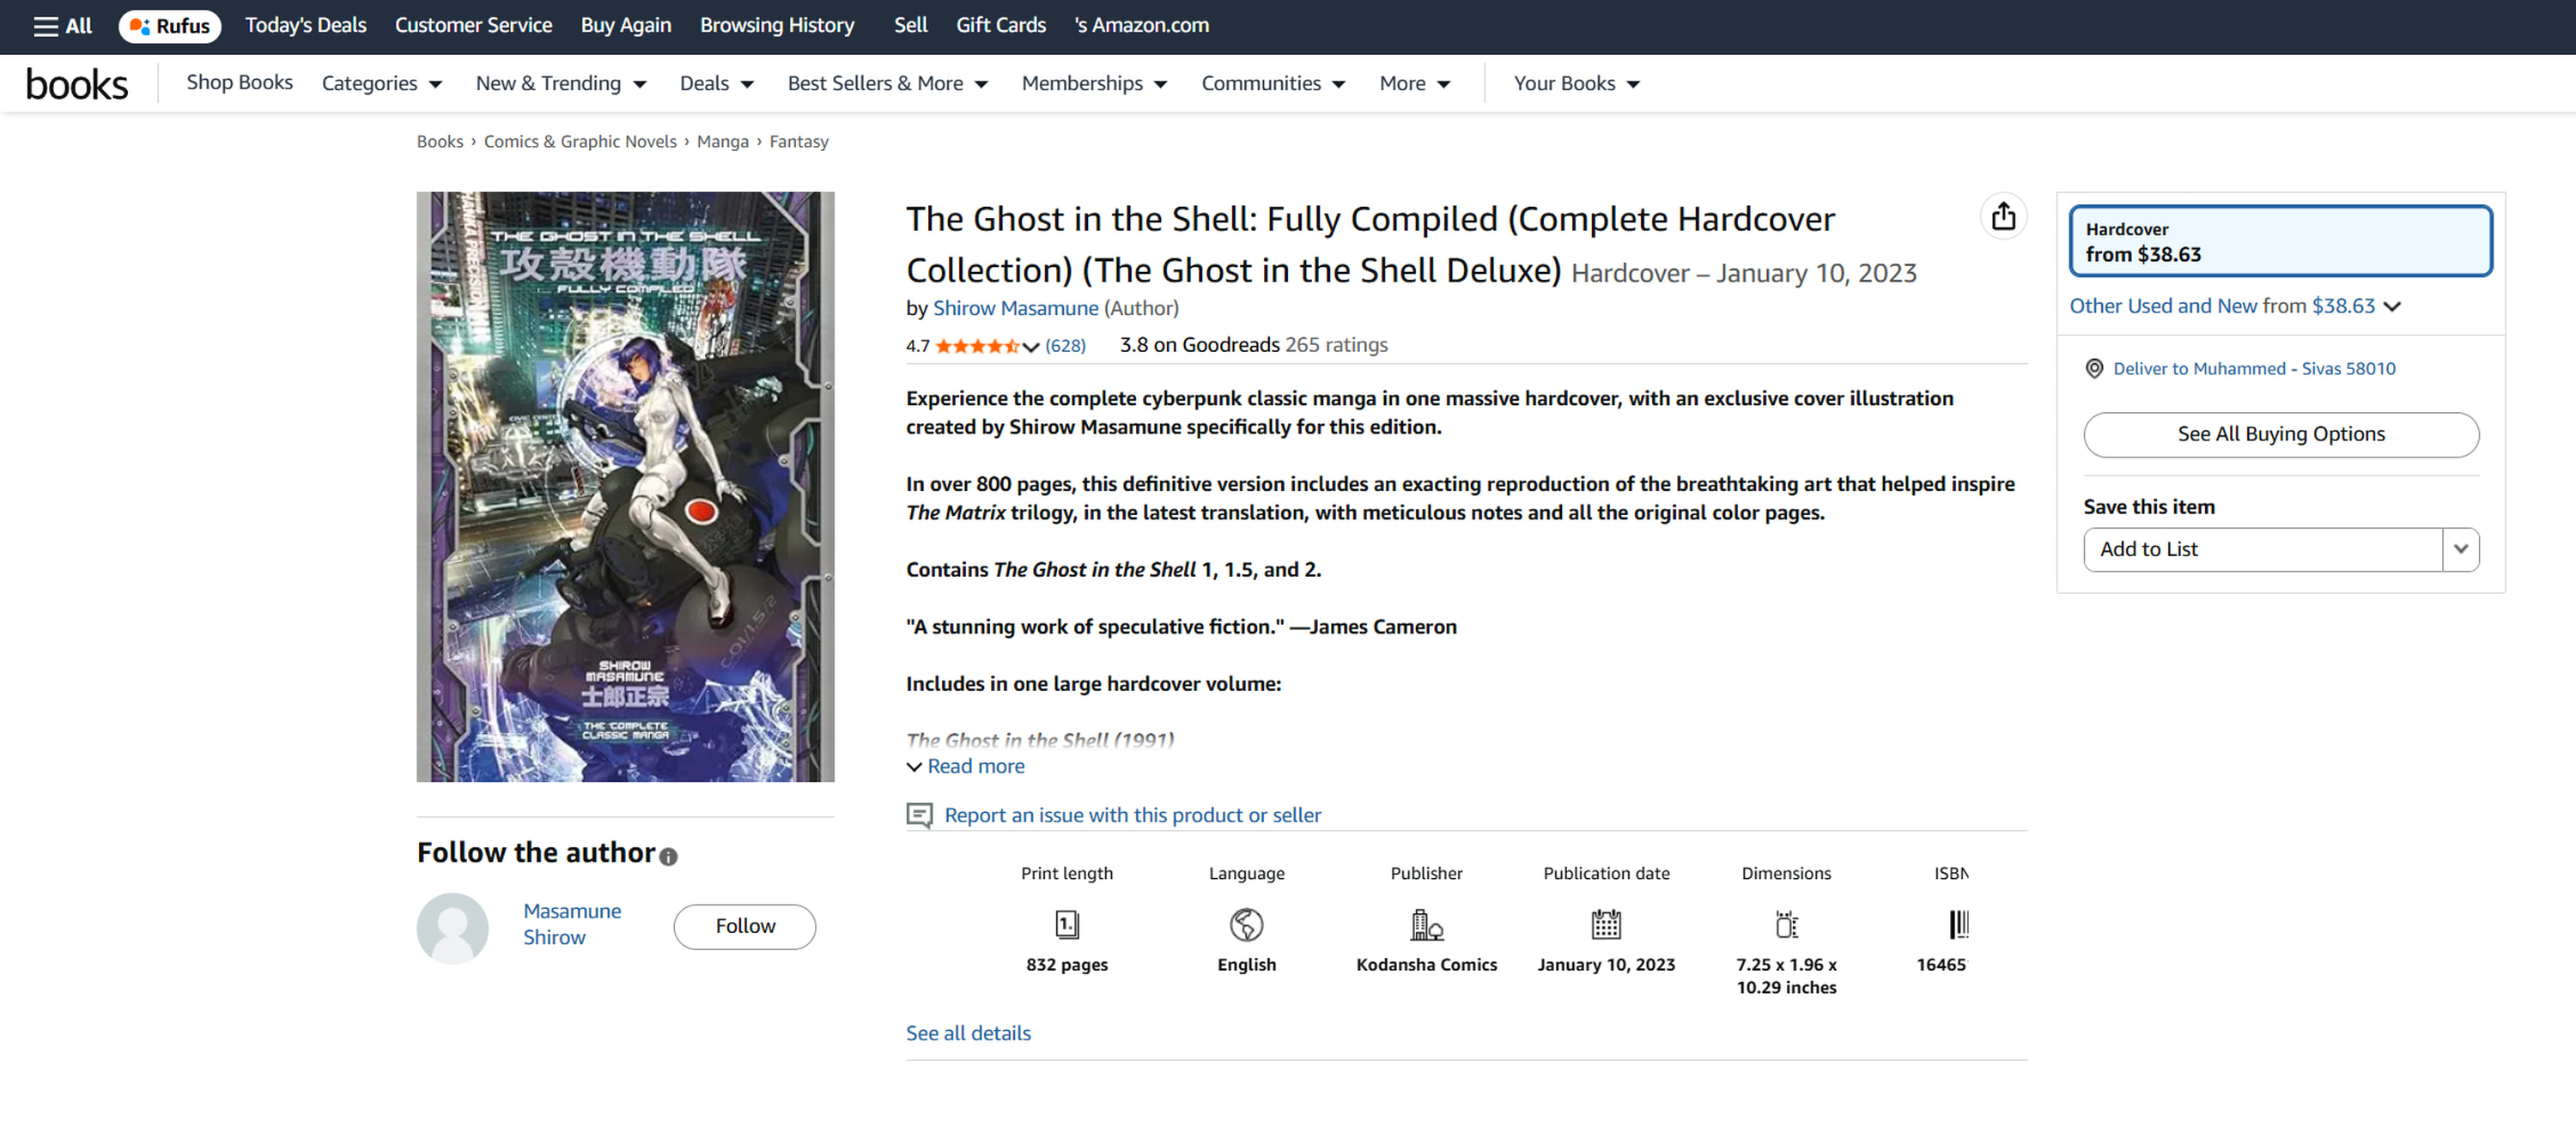Open the Add to List dropdown arrow

click(2460, 549)
